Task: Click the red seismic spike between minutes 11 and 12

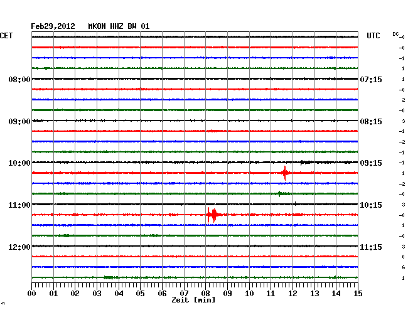Action: pyautogui.click(x=285, y=173)
